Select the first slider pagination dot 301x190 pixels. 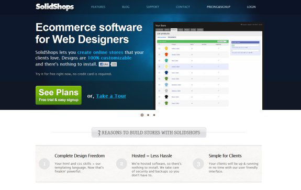(x=142, y=115)
